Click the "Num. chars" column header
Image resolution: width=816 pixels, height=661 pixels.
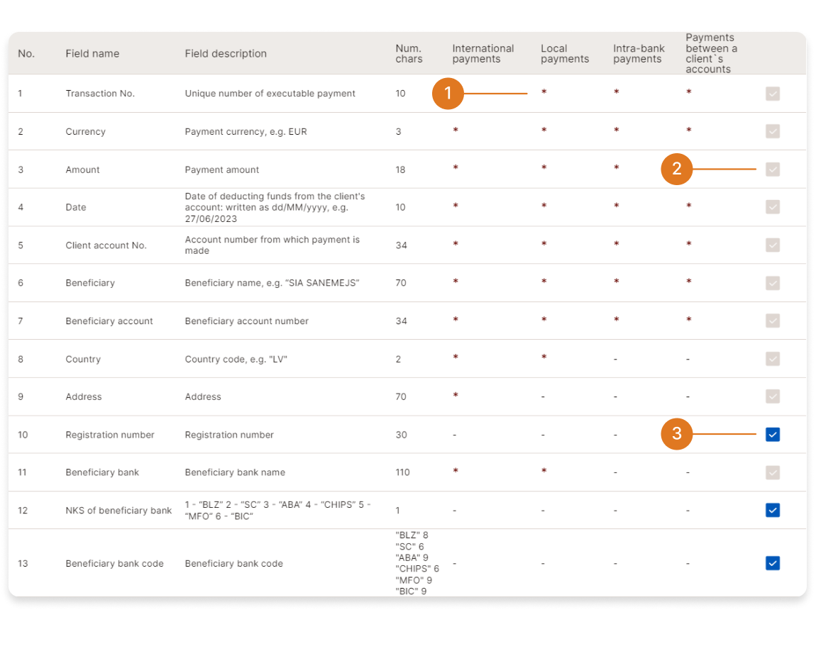pos(409,54)
